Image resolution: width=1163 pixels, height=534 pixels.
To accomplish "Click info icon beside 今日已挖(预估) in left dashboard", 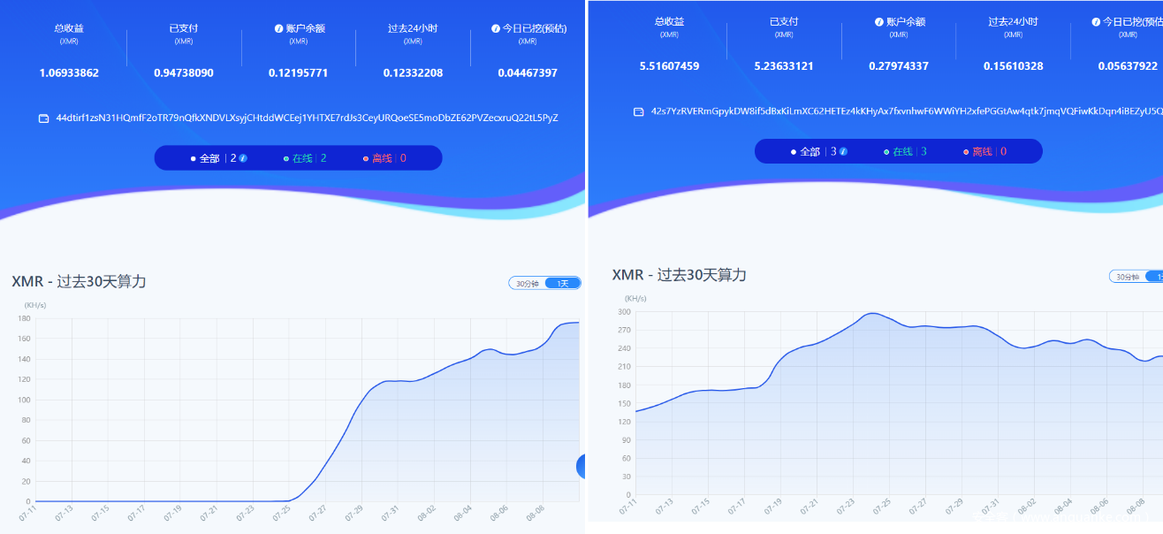I will pos(496,28).
